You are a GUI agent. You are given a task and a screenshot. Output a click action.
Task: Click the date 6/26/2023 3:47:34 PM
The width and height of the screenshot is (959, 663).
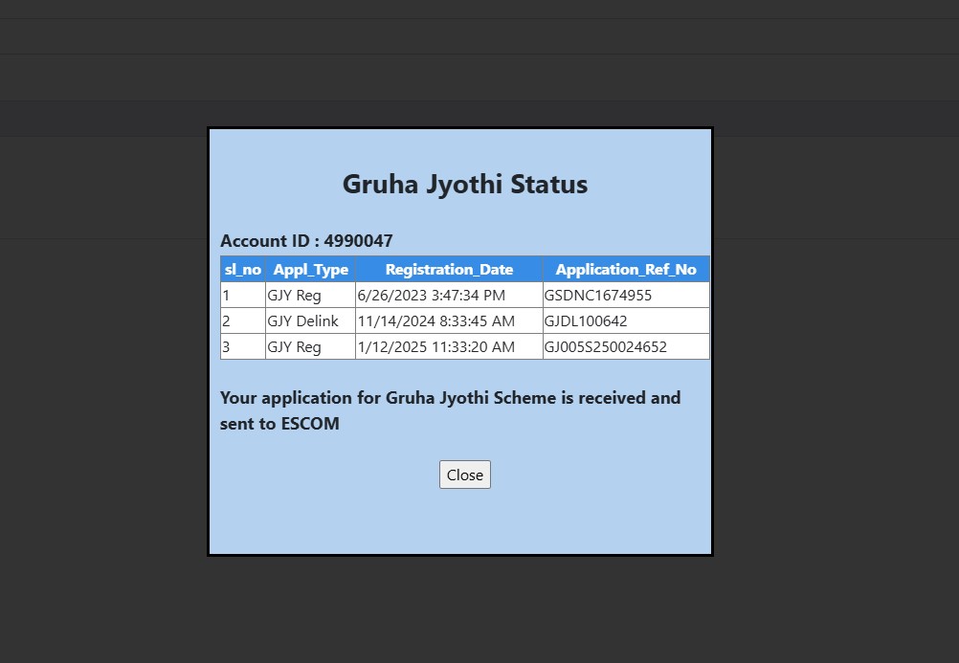(x=432, y=296)
